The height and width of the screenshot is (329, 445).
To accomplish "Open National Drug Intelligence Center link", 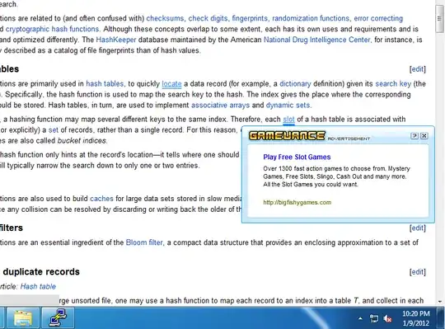I will click(x=317, y=40).
